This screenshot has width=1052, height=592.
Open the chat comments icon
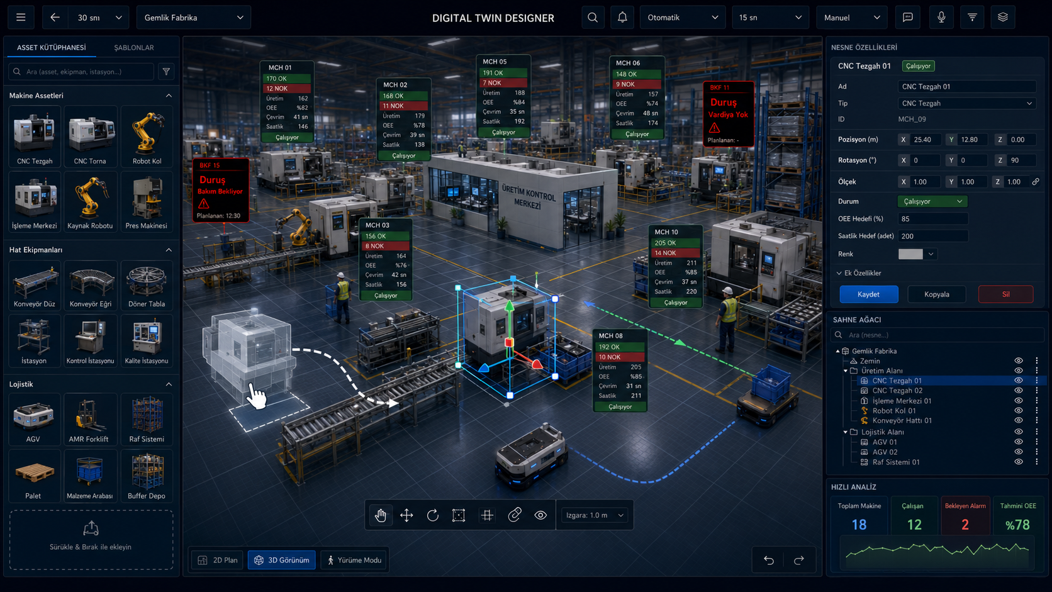pyautogui.click(x=908, y=18)
